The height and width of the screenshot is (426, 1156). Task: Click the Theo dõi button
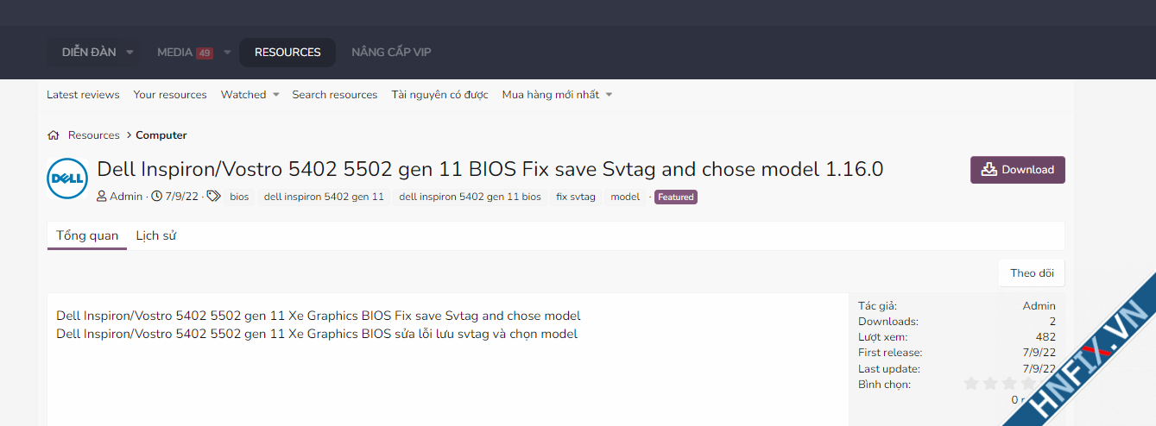tap(1032, 273)
